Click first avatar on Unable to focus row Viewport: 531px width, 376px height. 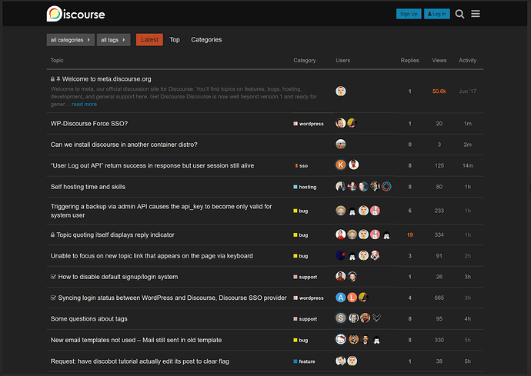341,255
